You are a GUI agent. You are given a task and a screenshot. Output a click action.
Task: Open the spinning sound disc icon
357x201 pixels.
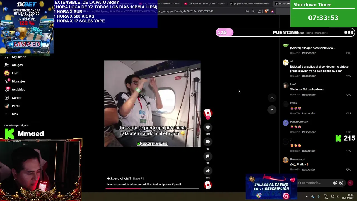coord(208,185)
